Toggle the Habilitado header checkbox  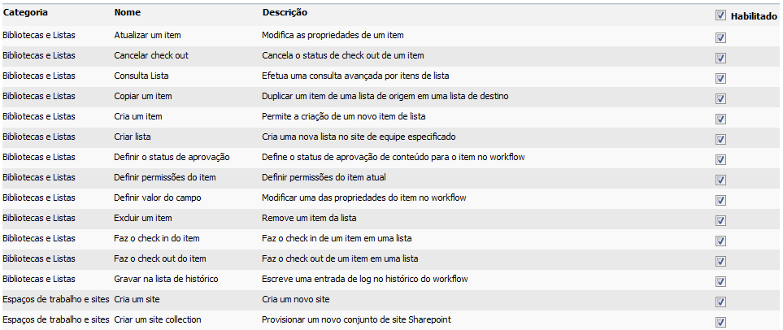tap(720, 15)
